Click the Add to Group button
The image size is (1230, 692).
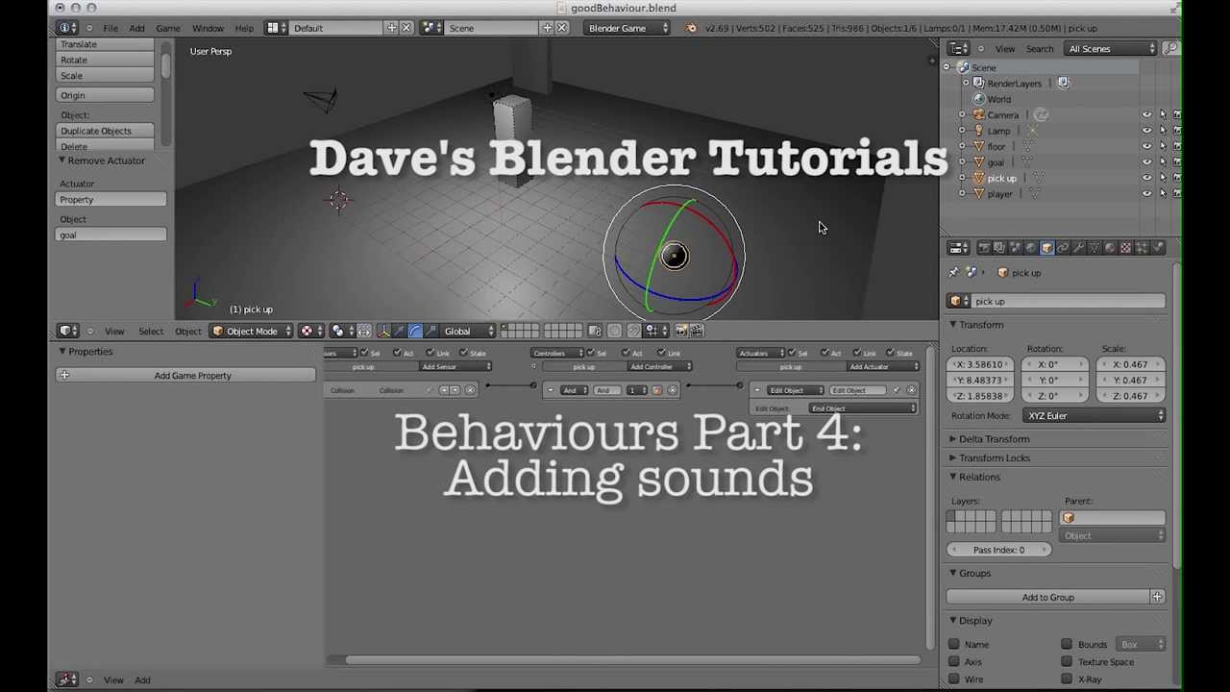coord(1048,597)
